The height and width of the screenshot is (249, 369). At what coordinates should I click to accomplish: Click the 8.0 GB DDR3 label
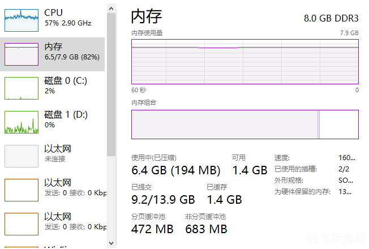coord(331,18)
